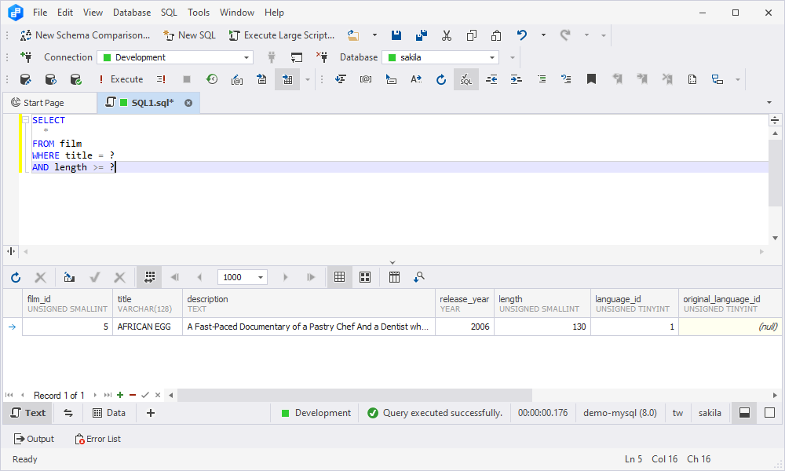Open the document tabs list dropdown arrow

tap(769, 103)
